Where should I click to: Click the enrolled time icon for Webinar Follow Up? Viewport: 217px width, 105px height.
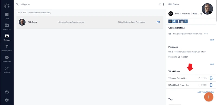coord(199,78)
